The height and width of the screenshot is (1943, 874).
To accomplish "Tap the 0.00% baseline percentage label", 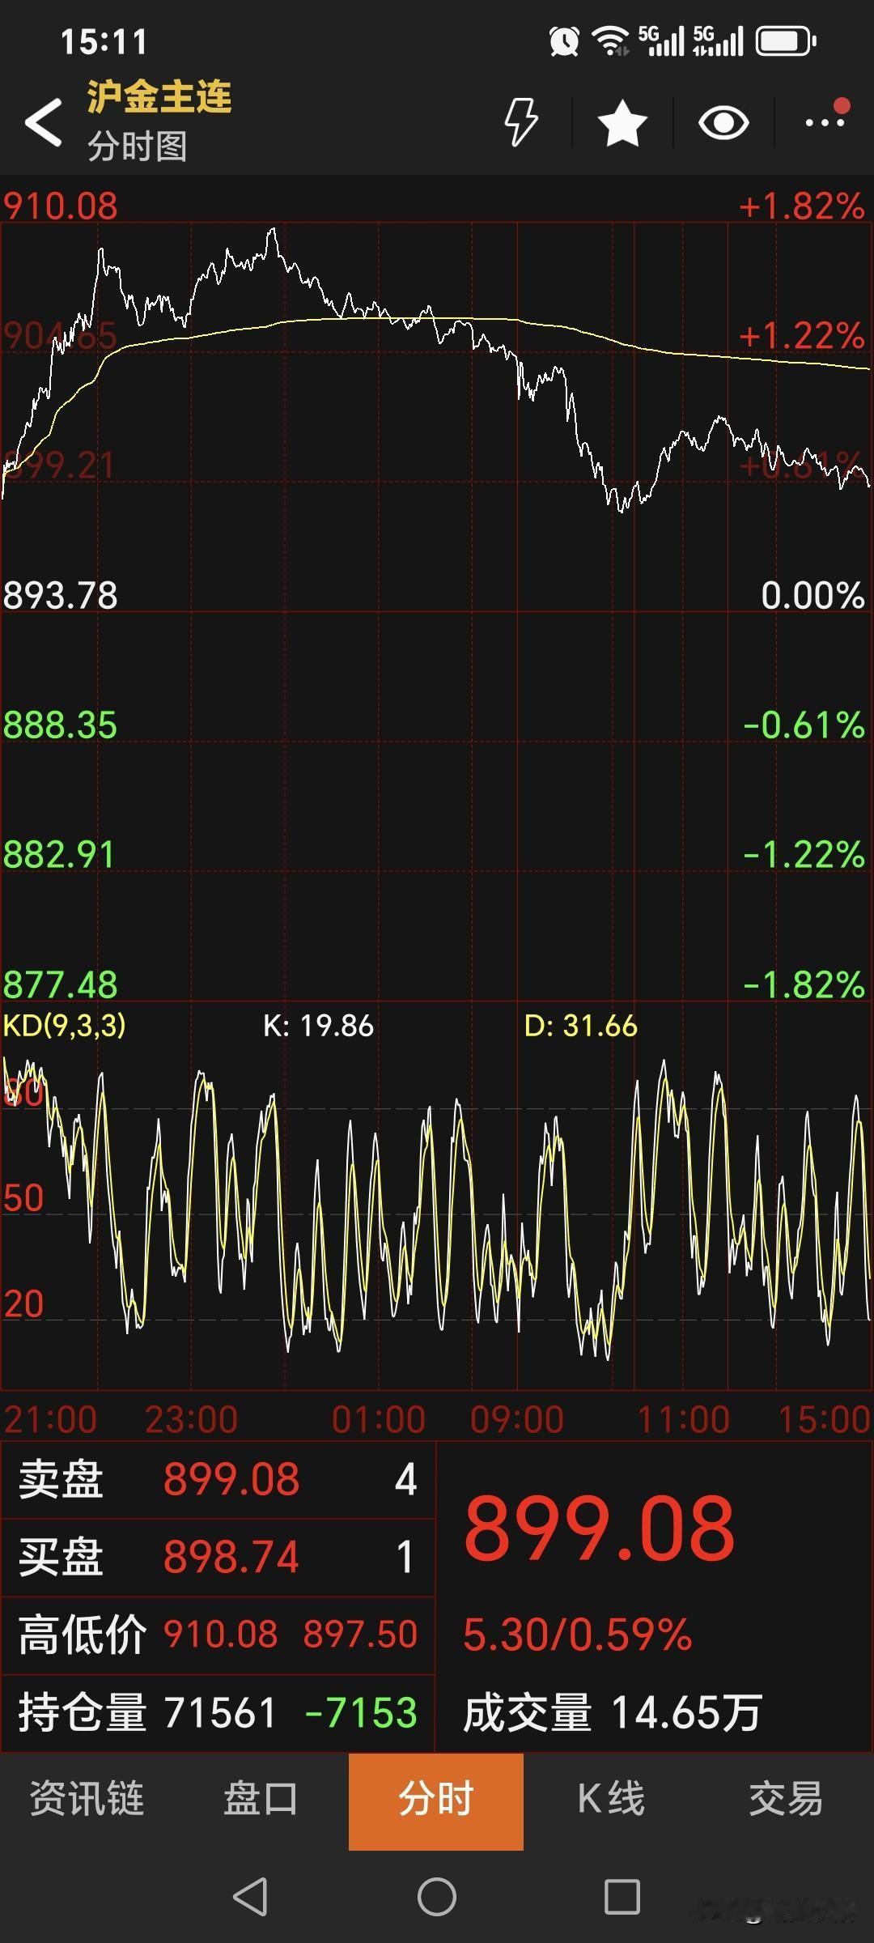I will (x=813, y=595).
